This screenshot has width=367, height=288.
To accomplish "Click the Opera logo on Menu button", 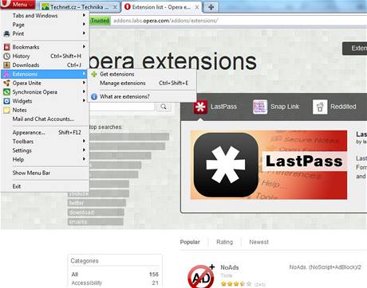I will pos(6,4).
